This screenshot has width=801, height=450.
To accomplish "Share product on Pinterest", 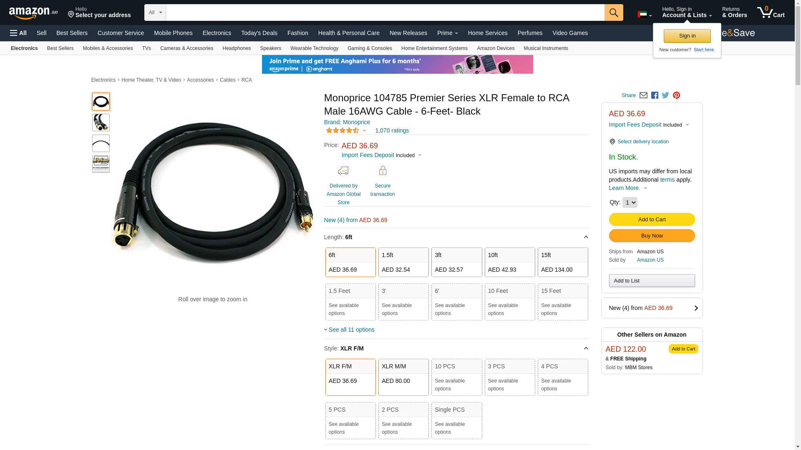I will (x=676, y=95).
